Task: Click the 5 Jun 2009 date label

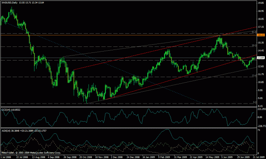Action: (x=227, y=157)
